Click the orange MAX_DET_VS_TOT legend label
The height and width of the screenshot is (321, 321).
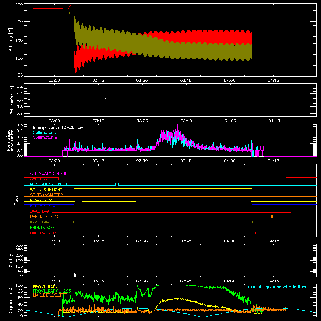point(50,295)
